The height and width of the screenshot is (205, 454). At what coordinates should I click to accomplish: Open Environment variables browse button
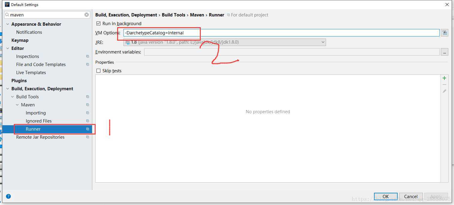pyautogui.click(x=444, y=52)
